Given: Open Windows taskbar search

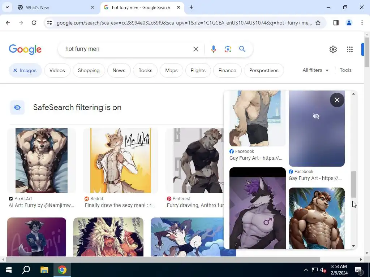Looking at the screenshot, I should coord(26,270).
